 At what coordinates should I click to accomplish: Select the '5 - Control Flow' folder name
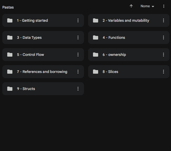(30, 55)
